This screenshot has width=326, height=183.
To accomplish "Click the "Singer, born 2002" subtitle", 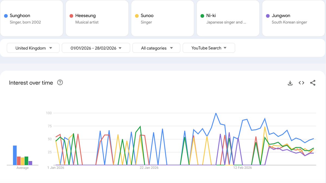I will [x=25, y=22].
